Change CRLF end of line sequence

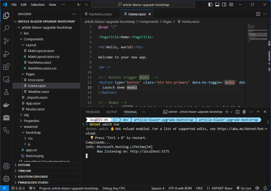tap(199, 188)
